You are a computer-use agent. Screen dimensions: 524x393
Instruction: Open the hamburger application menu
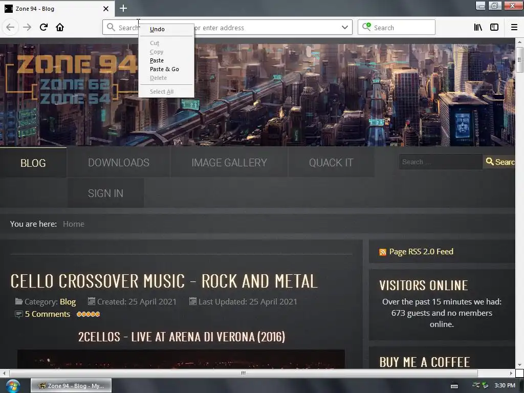pyautogui.click(x=514, y=28)
